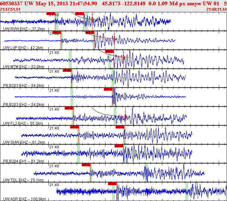Select the station label PB B203 EHZ -- 54.0km
The width and height of the screenshot is (227, 201).
24,86
